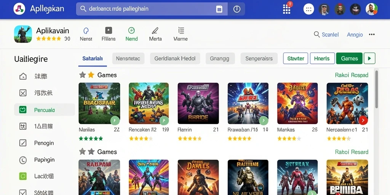This screenshot has height=195, width=390.
Task: Click the second row's first game thumbnail
Action: click(99, 177)
